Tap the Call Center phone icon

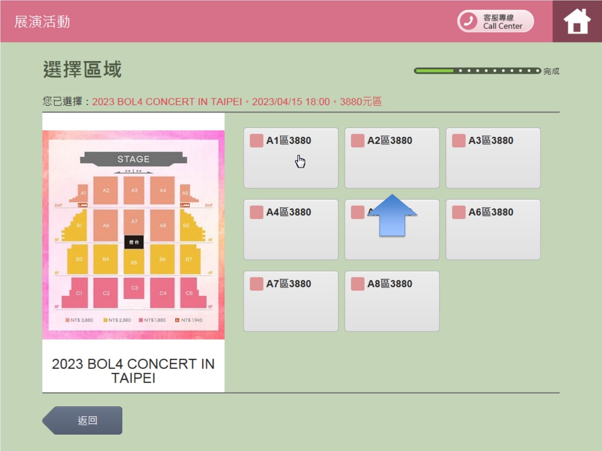point(469,20)
